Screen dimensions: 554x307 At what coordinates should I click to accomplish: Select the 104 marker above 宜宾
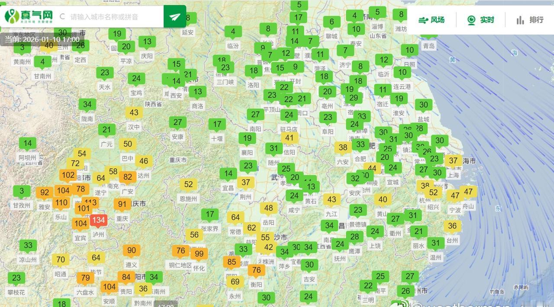click(x=80, y=224)
